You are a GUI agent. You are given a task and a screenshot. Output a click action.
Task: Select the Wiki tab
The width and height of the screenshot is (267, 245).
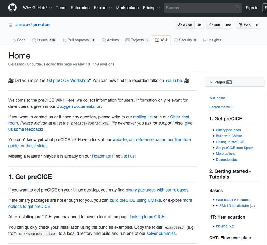161,40
